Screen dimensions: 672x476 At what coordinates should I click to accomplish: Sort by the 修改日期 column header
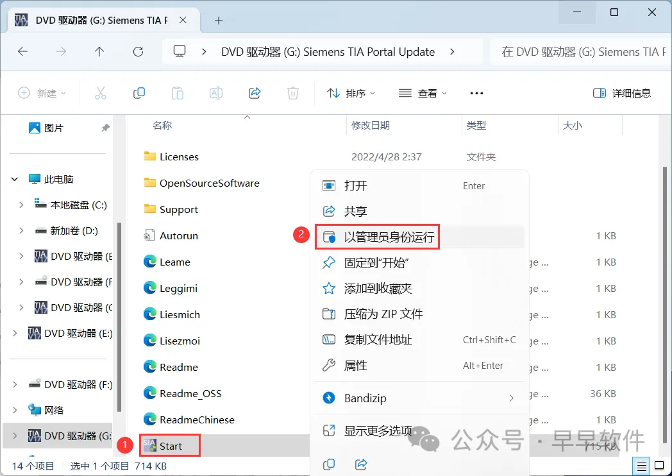point(370,125)
